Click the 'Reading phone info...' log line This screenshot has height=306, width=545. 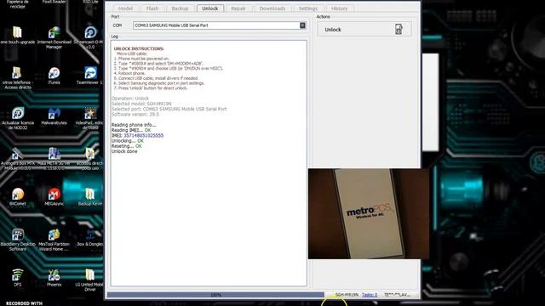[134, 125]
